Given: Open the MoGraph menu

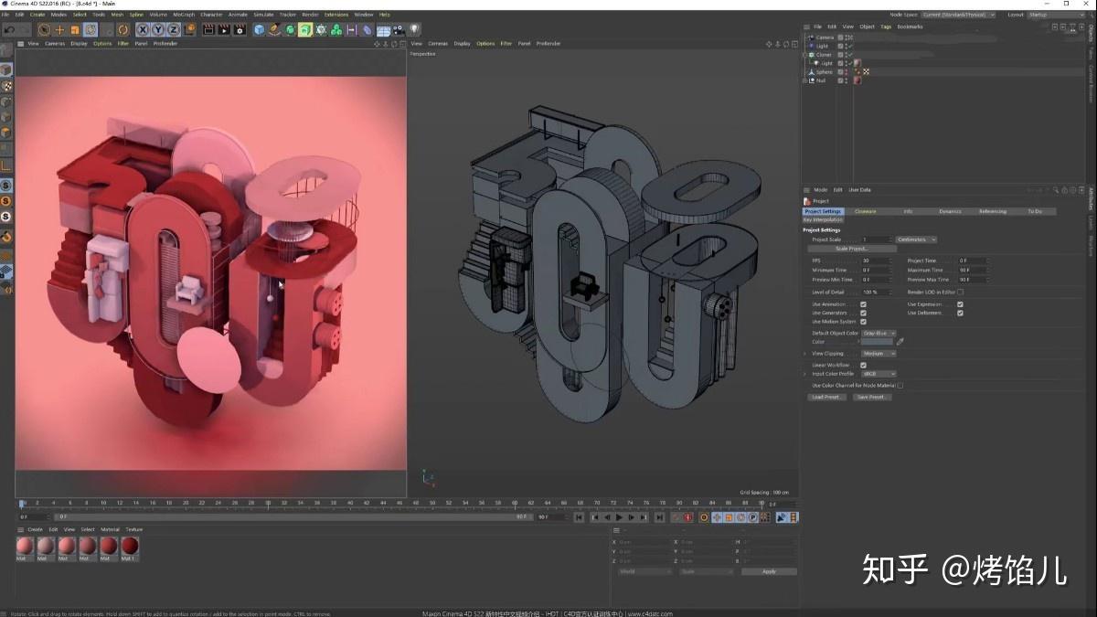Looking at the screenshot, I should click(x=183, y=15).
